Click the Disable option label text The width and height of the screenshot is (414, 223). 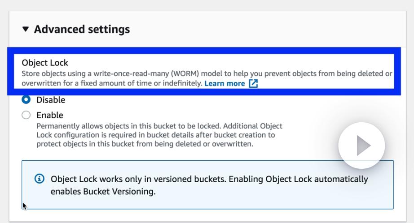point(51,100)
